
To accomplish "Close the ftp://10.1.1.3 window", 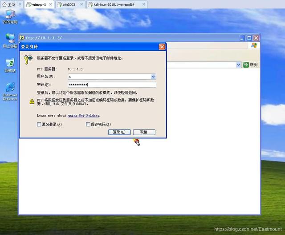I will point(256,38).
